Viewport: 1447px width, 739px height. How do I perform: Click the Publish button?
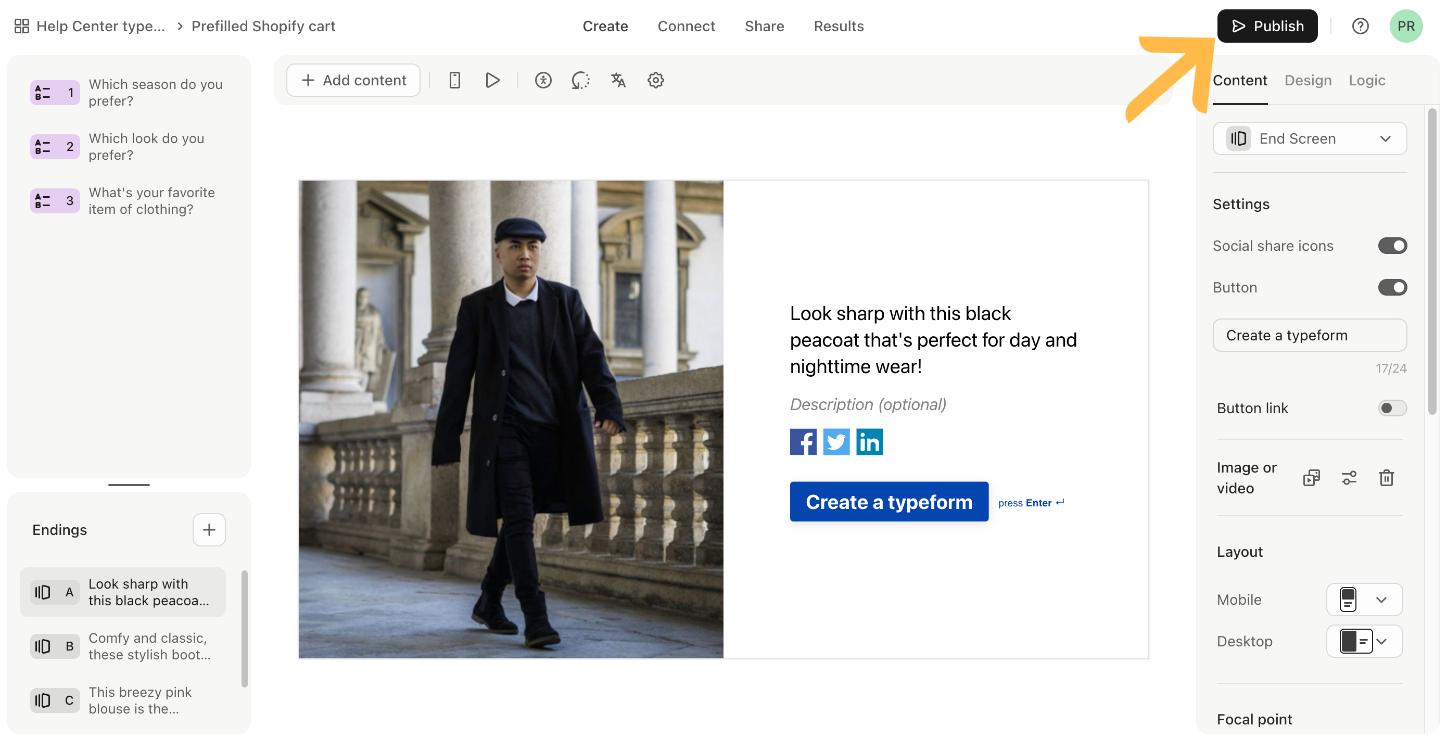click(1267, 26)
